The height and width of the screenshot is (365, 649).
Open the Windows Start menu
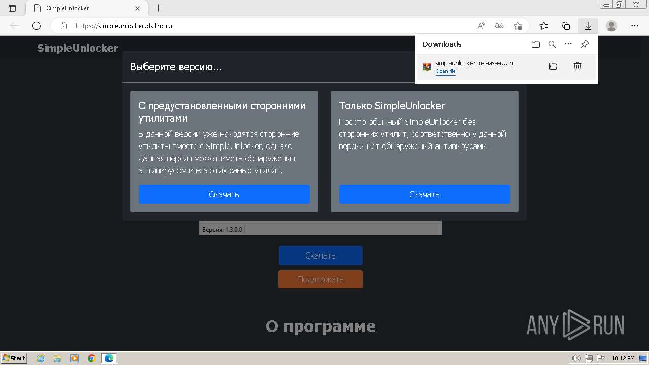(x=14, y=358)
